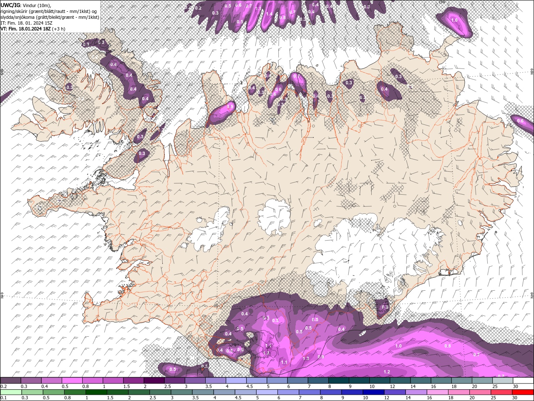Click the periwinkle 6 swatch in green scale
534x401 pixels.
click(288, 392)
